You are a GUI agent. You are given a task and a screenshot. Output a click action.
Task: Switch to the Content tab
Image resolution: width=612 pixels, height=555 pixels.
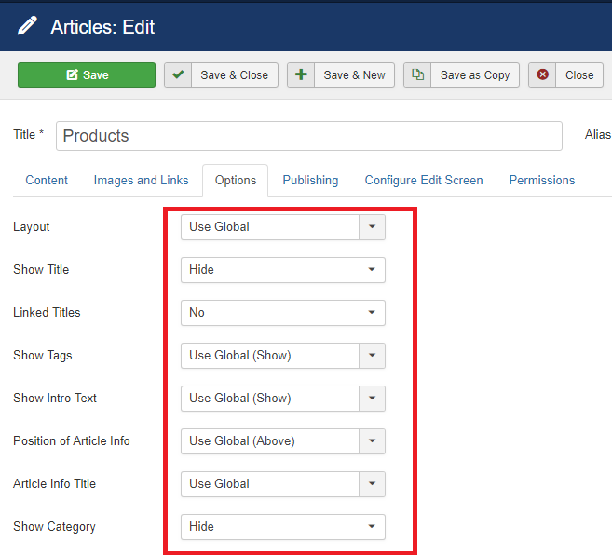tap(47, 181)
